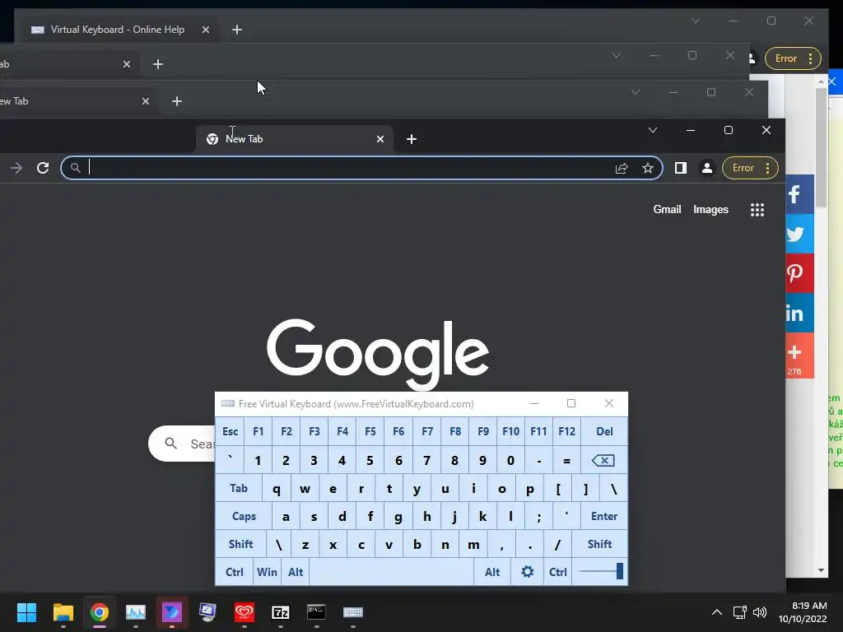843x632 pixels.
Task: Bookmark this tab with the star icon
Action: click(648, 168)
